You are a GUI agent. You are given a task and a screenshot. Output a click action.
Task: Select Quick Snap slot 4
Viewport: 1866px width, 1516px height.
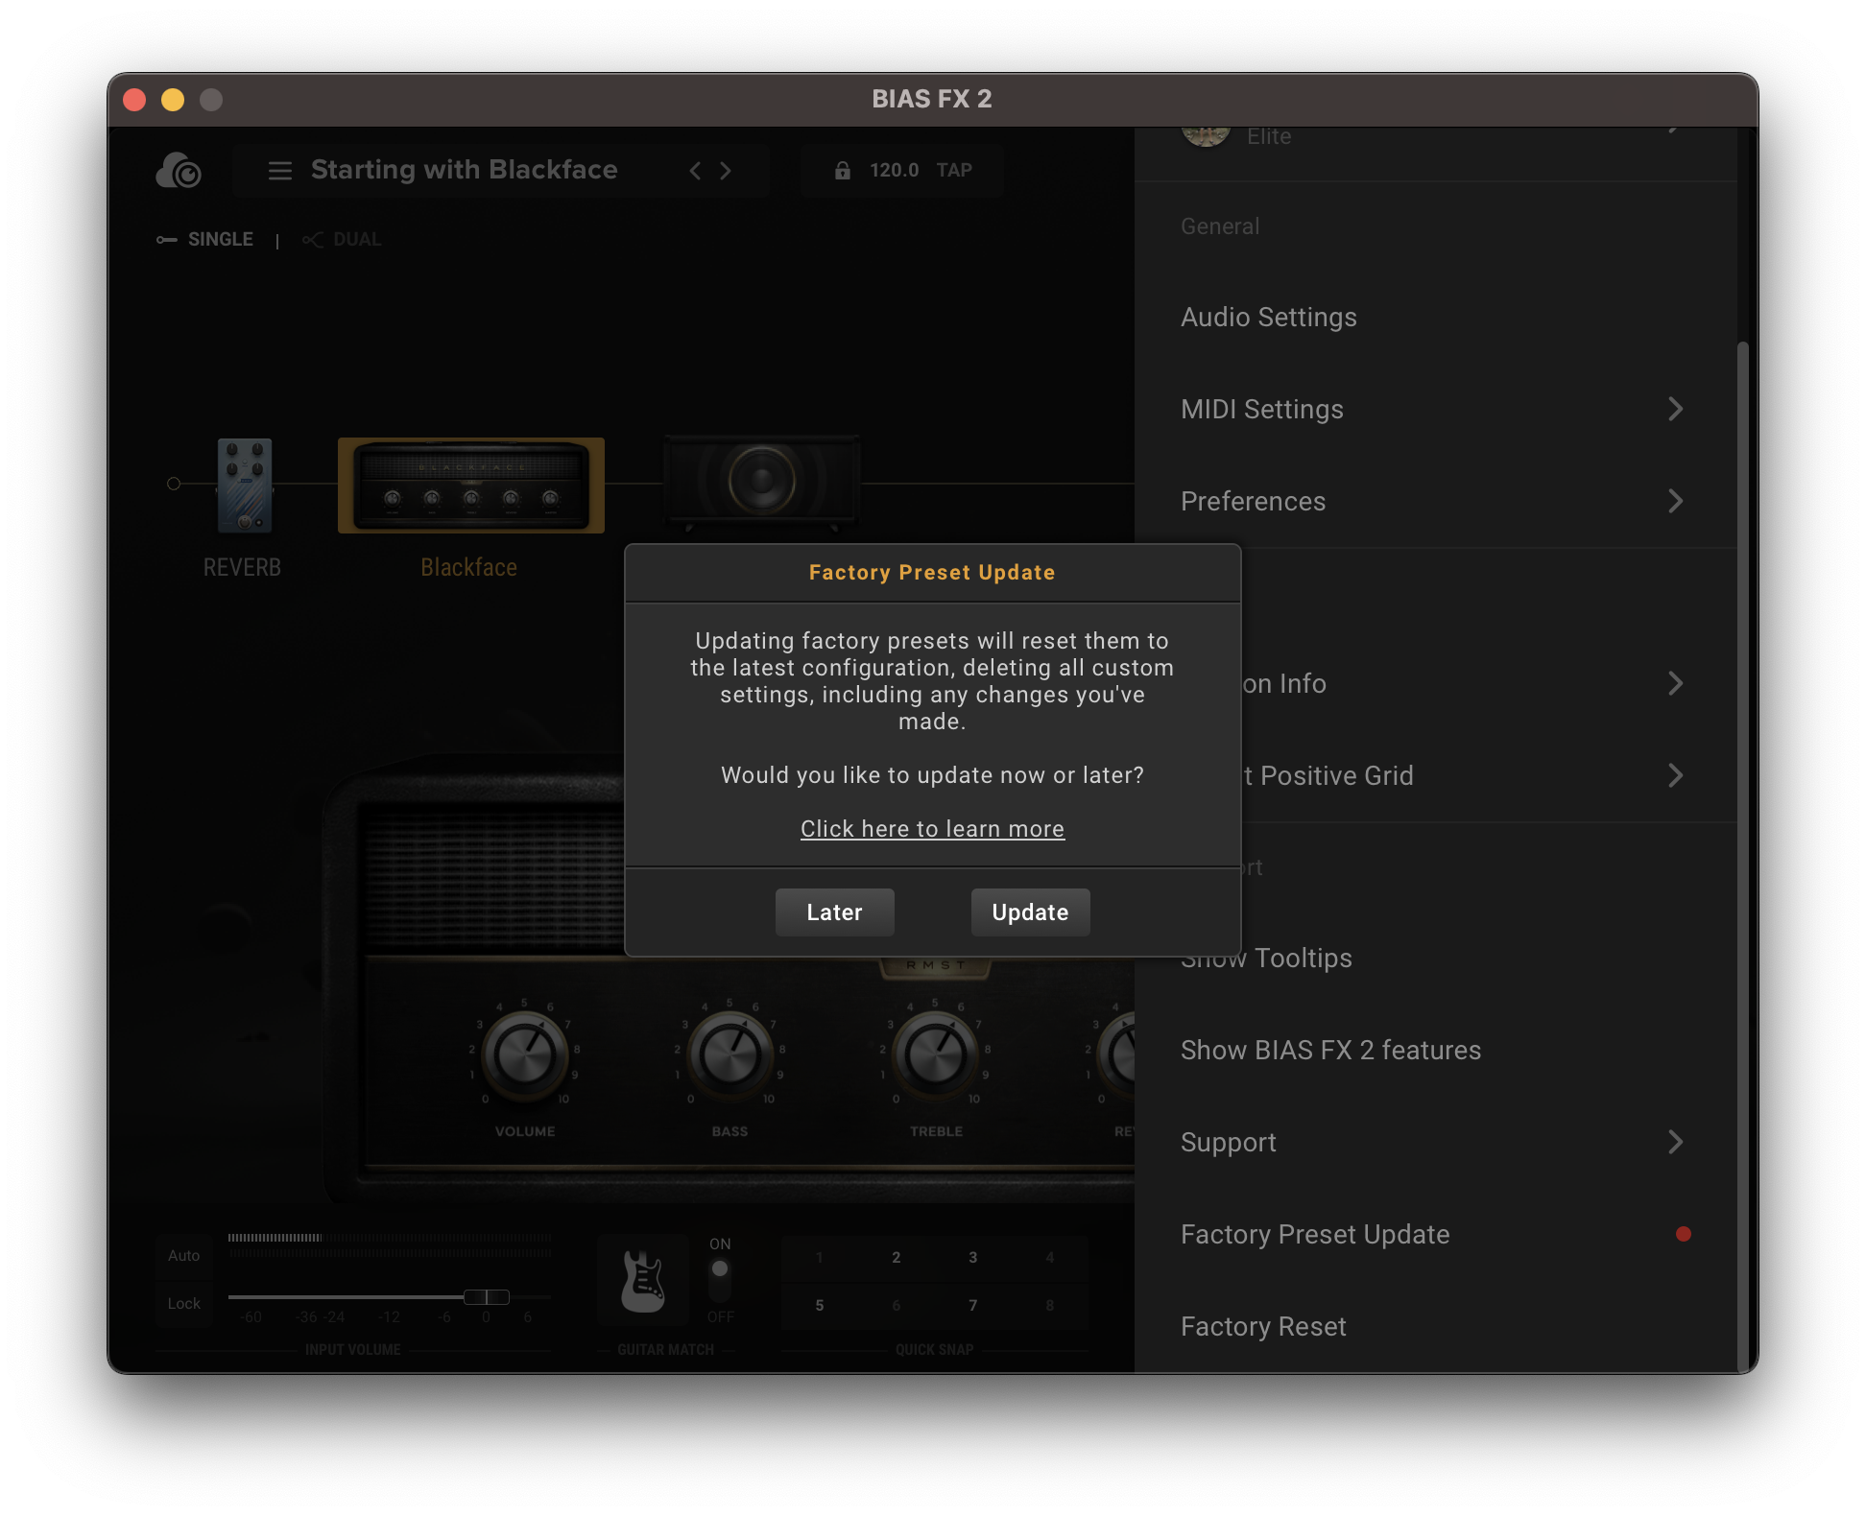tap(1050, 1257)
